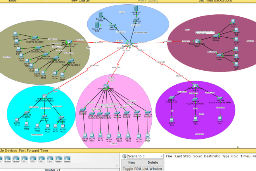Click the Fire column header

169,156
